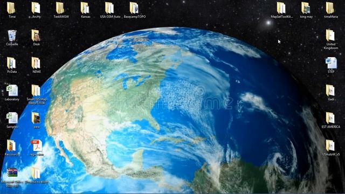Open the Corbeille recycle bin
Screen dimensions: 345x194
pyautogui.click(x=12, y=36)
